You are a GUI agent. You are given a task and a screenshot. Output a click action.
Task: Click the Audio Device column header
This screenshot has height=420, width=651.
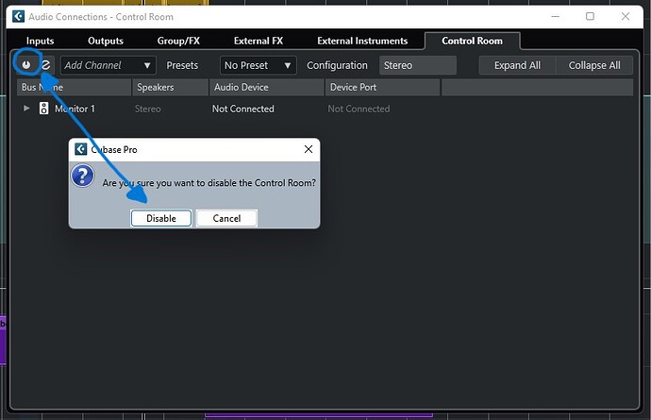(x=267, y=87)
